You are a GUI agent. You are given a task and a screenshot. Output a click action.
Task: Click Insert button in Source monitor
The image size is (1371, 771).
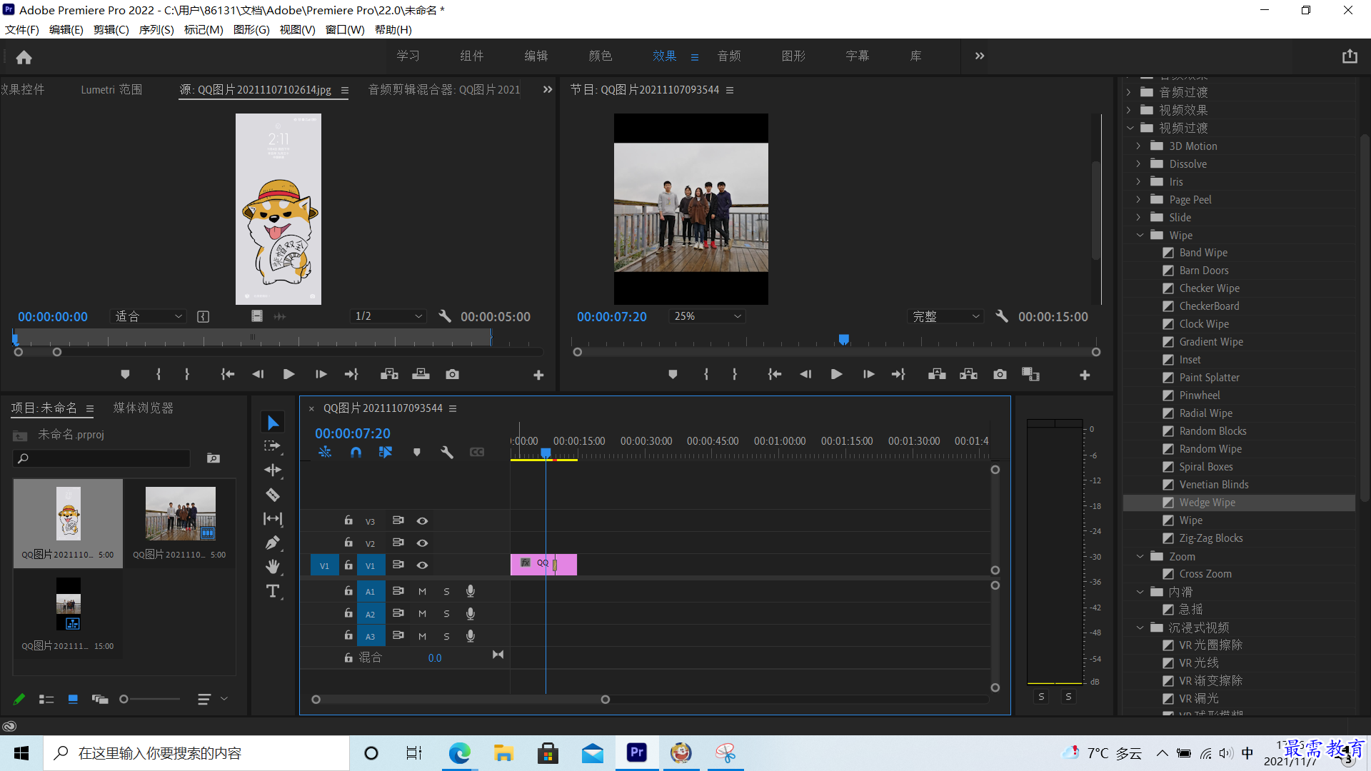pos(389,374)
